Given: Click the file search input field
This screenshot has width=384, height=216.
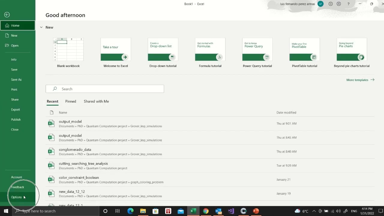Looking at the screenshot, I should [105, 89].
